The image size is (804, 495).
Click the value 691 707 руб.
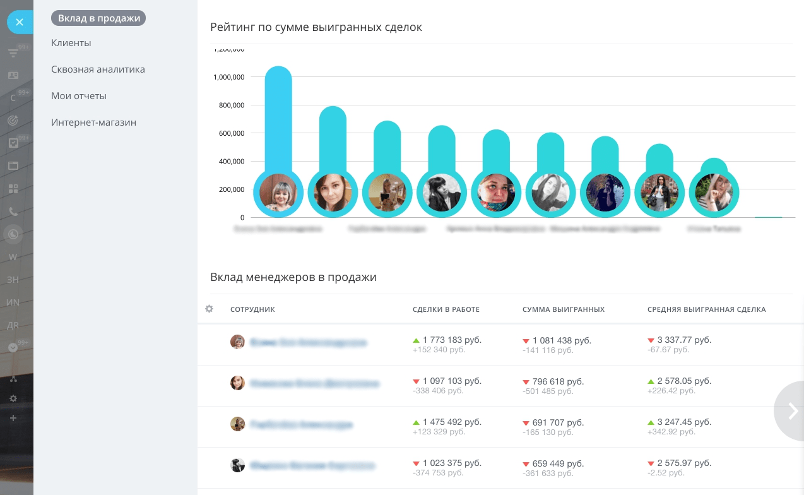pyautogui.click(x=559, y=422)
